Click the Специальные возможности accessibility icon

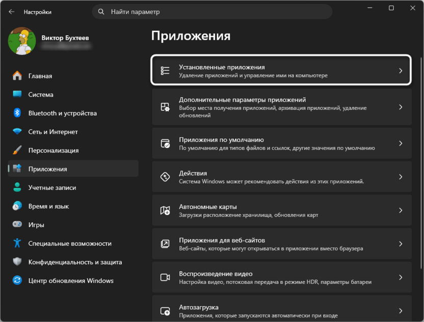point(17,243)
